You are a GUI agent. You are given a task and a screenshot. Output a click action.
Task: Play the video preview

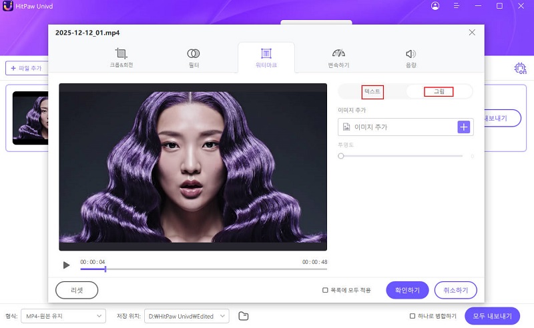66,265
